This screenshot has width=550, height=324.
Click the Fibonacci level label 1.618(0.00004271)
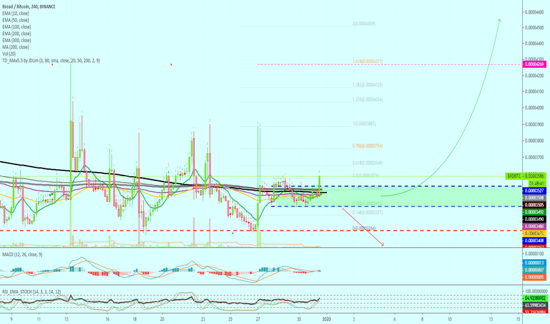pos(368,61)
